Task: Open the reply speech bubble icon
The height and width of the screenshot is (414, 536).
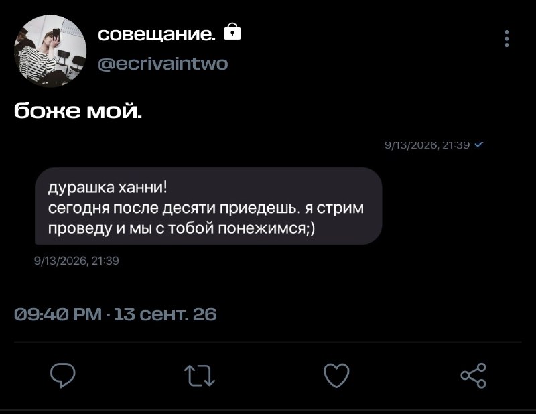Action: pos(63,375)
